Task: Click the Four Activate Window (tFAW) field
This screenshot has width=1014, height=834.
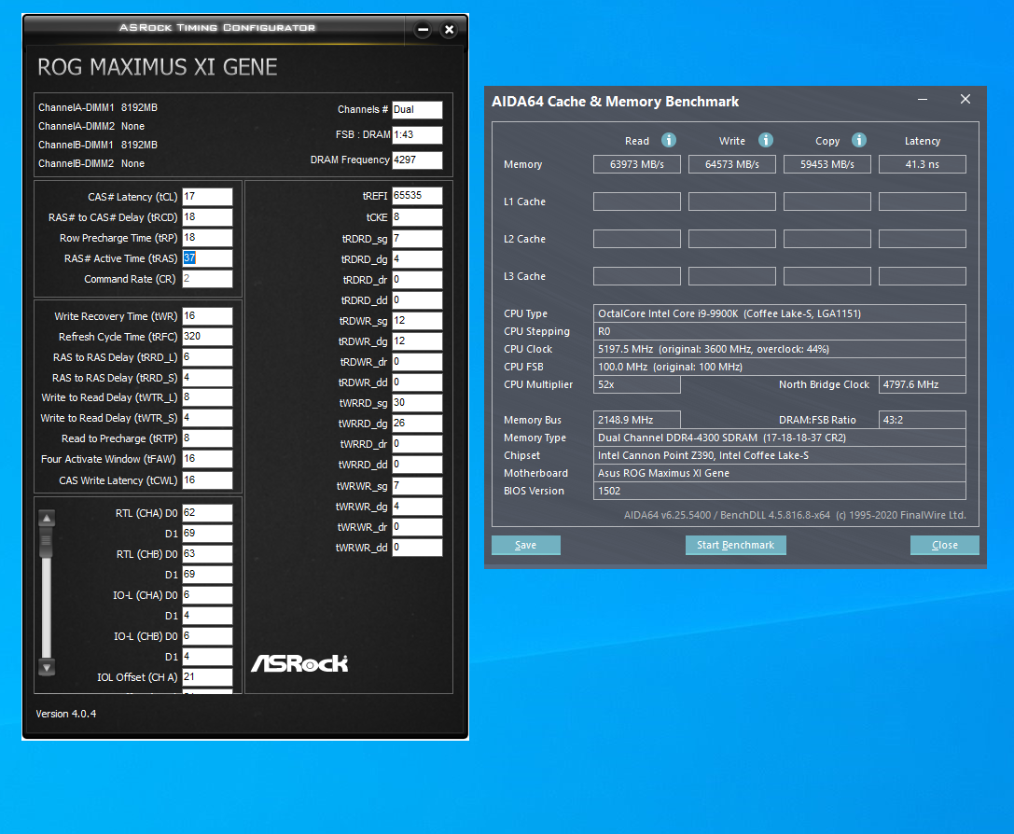Action: (207, 459)
